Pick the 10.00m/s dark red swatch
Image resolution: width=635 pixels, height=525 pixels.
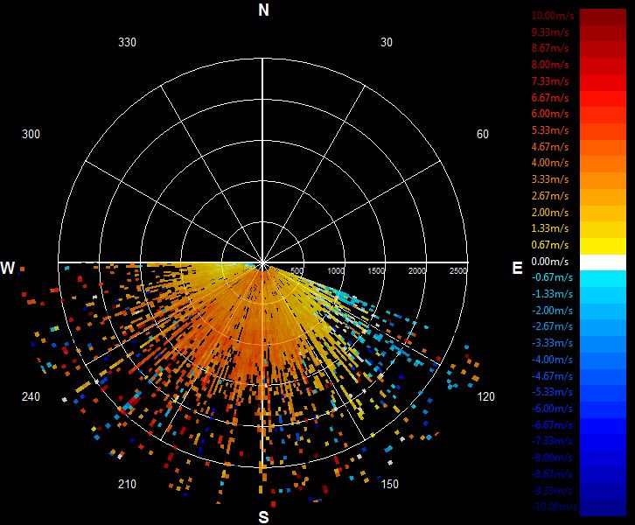pyautogui.click(x=603, y=17)
